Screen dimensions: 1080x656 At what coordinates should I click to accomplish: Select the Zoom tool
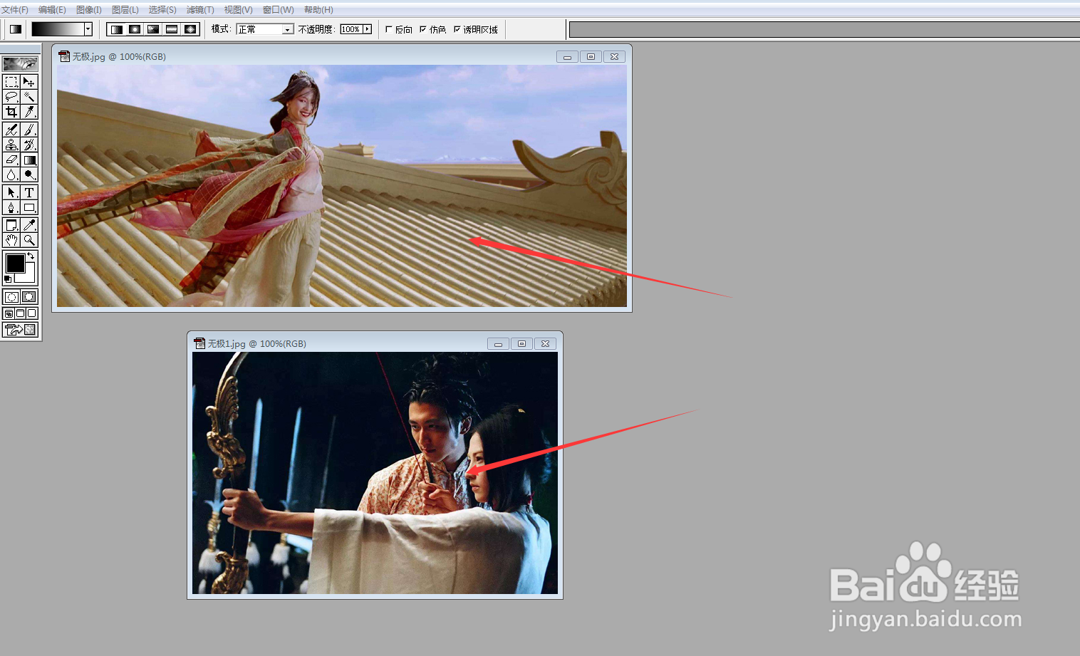point(29,241)
